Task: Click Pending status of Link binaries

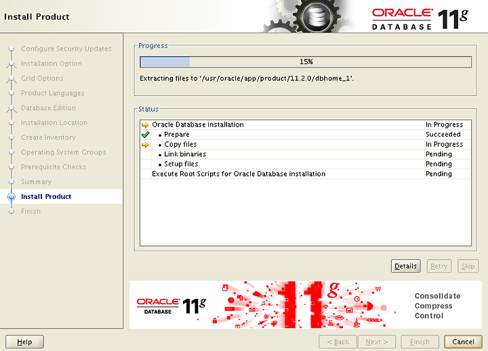Action: click(x=439, y=154)
